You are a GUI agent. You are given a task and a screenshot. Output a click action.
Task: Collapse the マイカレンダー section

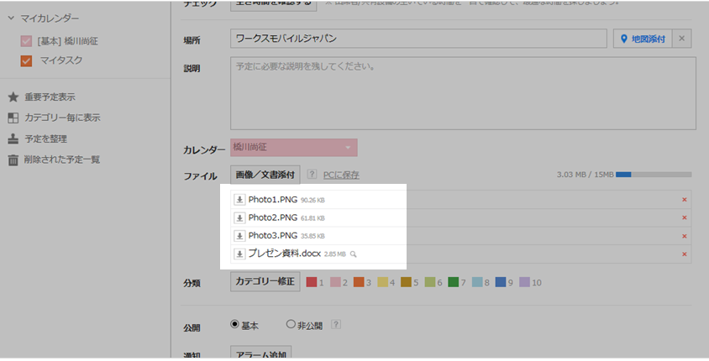pos(12,18)
